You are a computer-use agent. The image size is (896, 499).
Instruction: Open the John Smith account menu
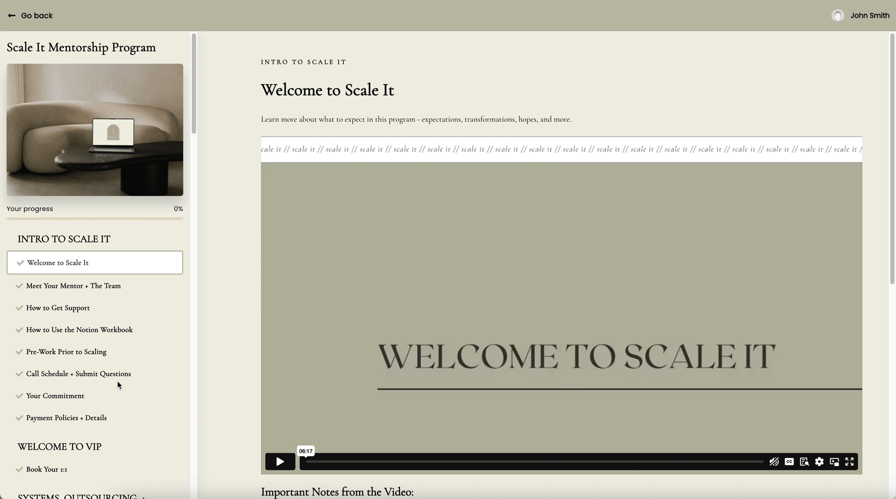pos(869,16)
